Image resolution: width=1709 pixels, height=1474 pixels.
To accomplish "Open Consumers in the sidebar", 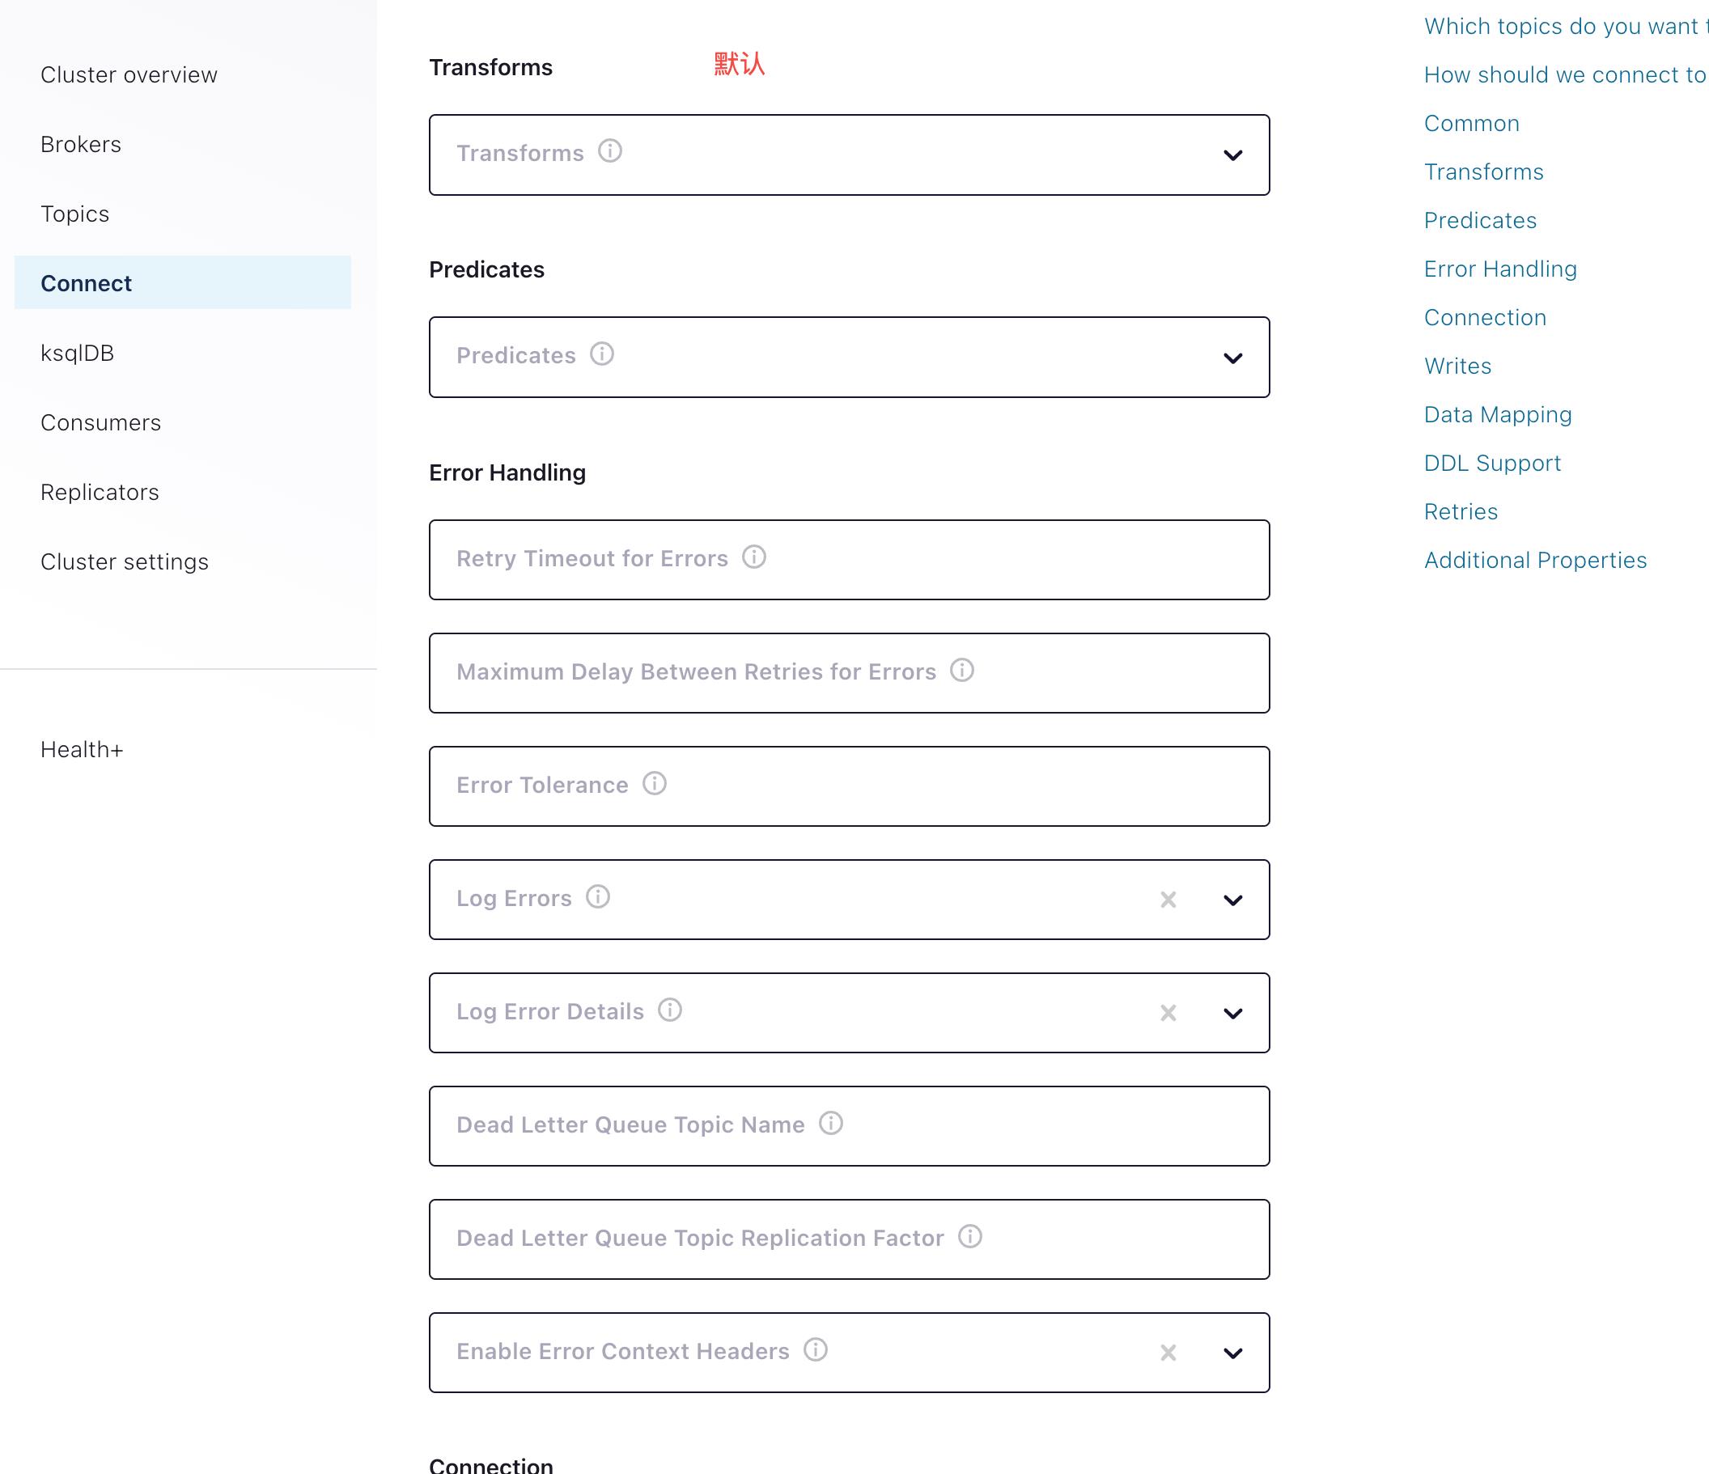I will [100, 422].
